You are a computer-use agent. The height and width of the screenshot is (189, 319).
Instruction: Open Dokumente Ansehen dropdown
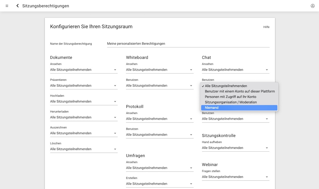(84, 70)
